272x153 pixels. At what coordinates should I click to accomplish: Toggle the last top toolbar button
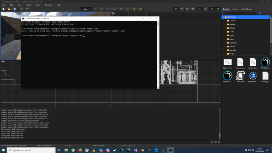(218, 9)
